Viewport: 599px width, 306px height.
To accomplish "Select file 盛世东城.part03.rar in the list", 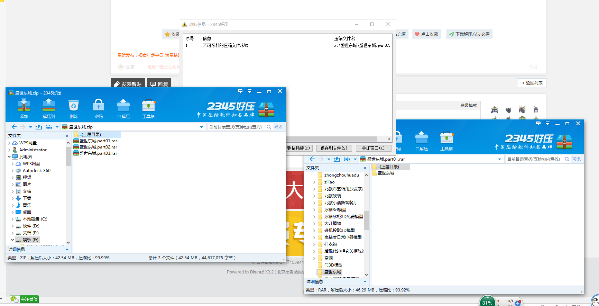I will [95, 153].
